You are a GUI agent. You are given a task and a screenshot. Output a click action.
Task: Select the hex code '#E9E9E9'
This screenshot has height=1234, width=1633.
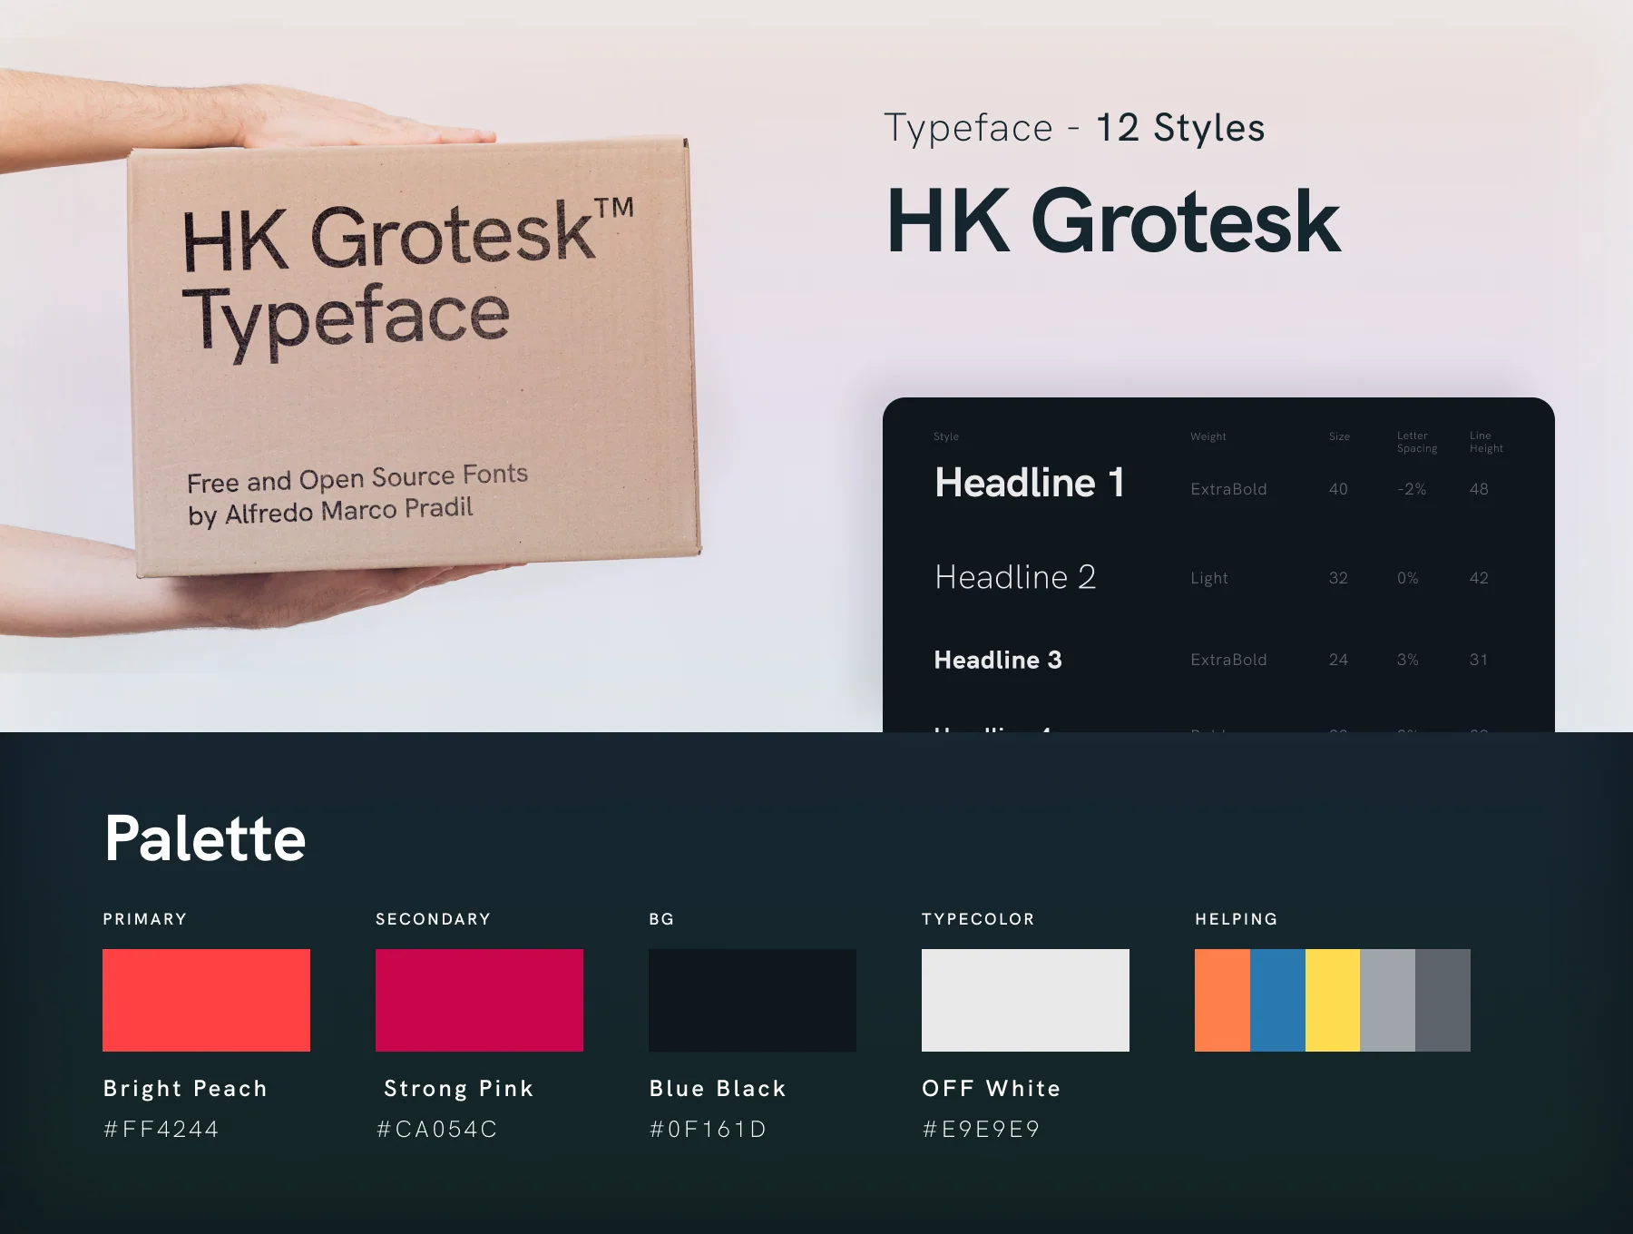(x=982, y=1129)
